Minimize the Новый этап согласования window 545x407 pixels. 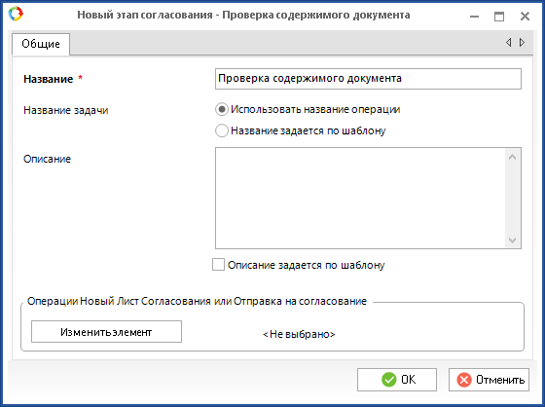(x=475, y=16)
